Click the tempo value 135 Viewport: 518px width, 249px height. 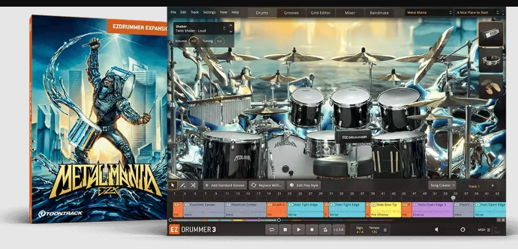(x=374, y=232)
